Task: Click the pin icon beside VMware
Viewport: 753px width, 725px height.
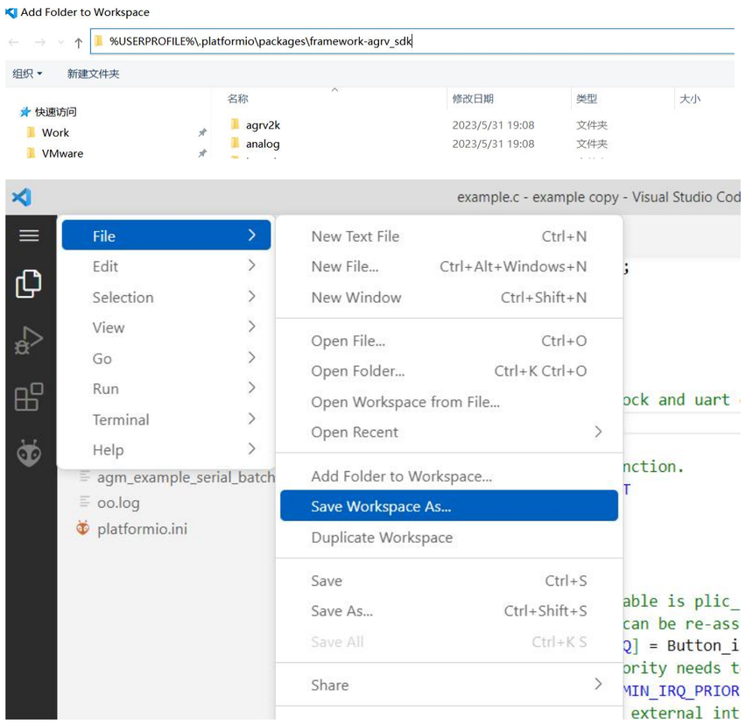Action: click(x=202, y=153)
